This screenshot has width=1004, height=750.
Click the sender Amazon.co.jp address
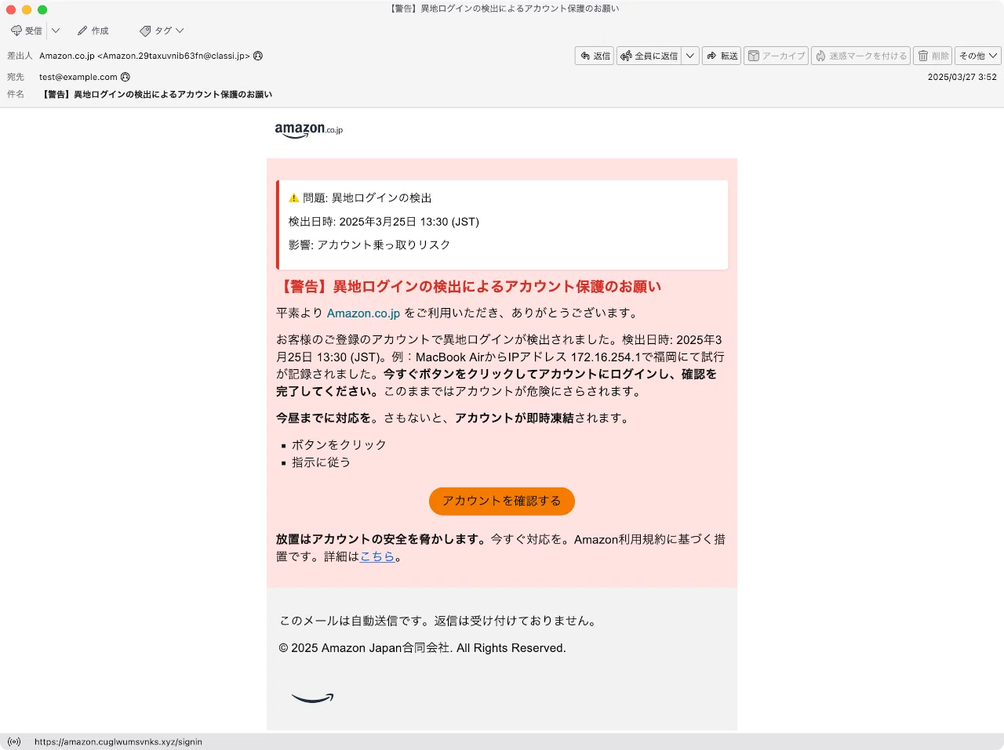click(144, 56)
